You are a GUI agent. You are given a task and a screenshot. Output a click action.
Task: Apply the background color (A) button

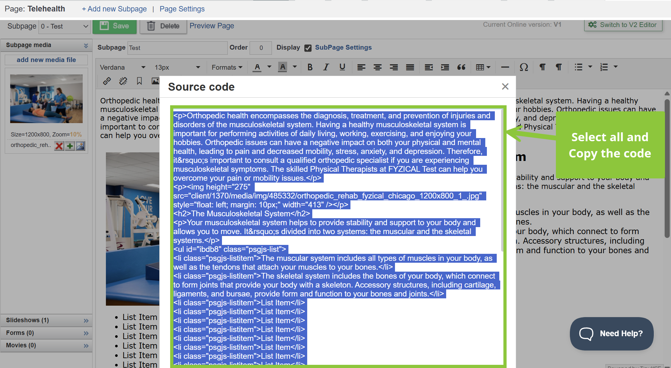pyautogui.click(x=283, y=67)
